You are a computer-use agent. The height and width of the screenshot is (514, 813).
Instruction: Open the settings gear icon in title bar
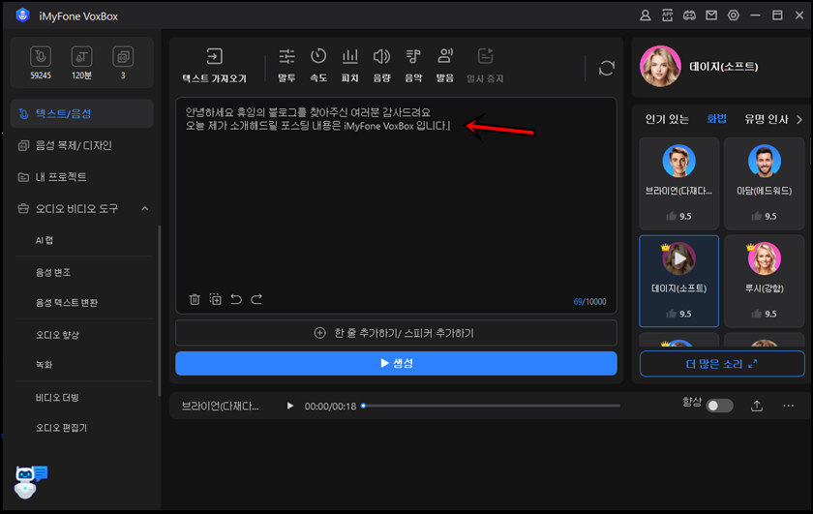734,15
